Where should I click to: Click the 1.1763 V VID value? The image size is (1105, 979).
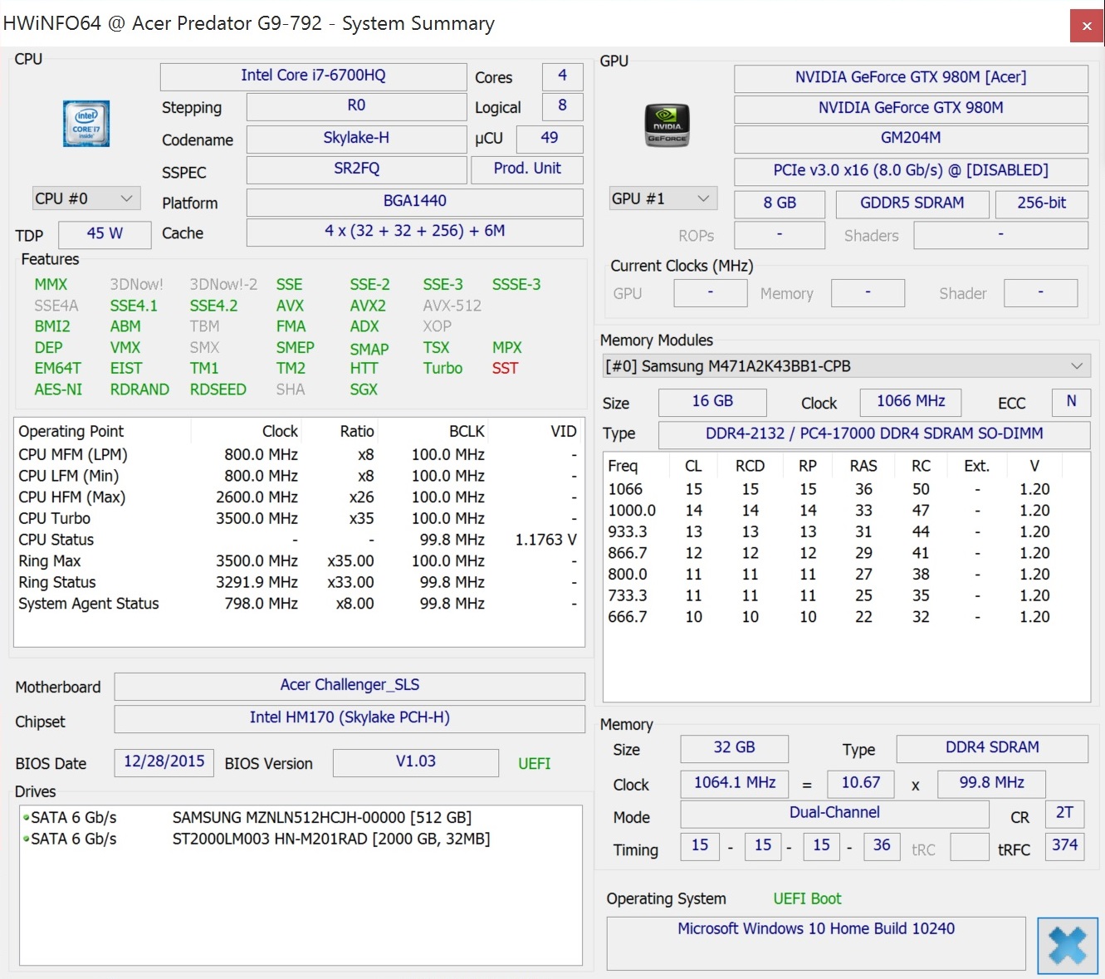(545, 540)
